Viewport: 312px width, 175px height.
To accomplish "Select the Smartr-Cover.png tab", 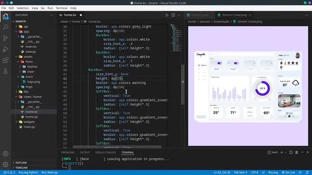I will (x=234, y=15).
